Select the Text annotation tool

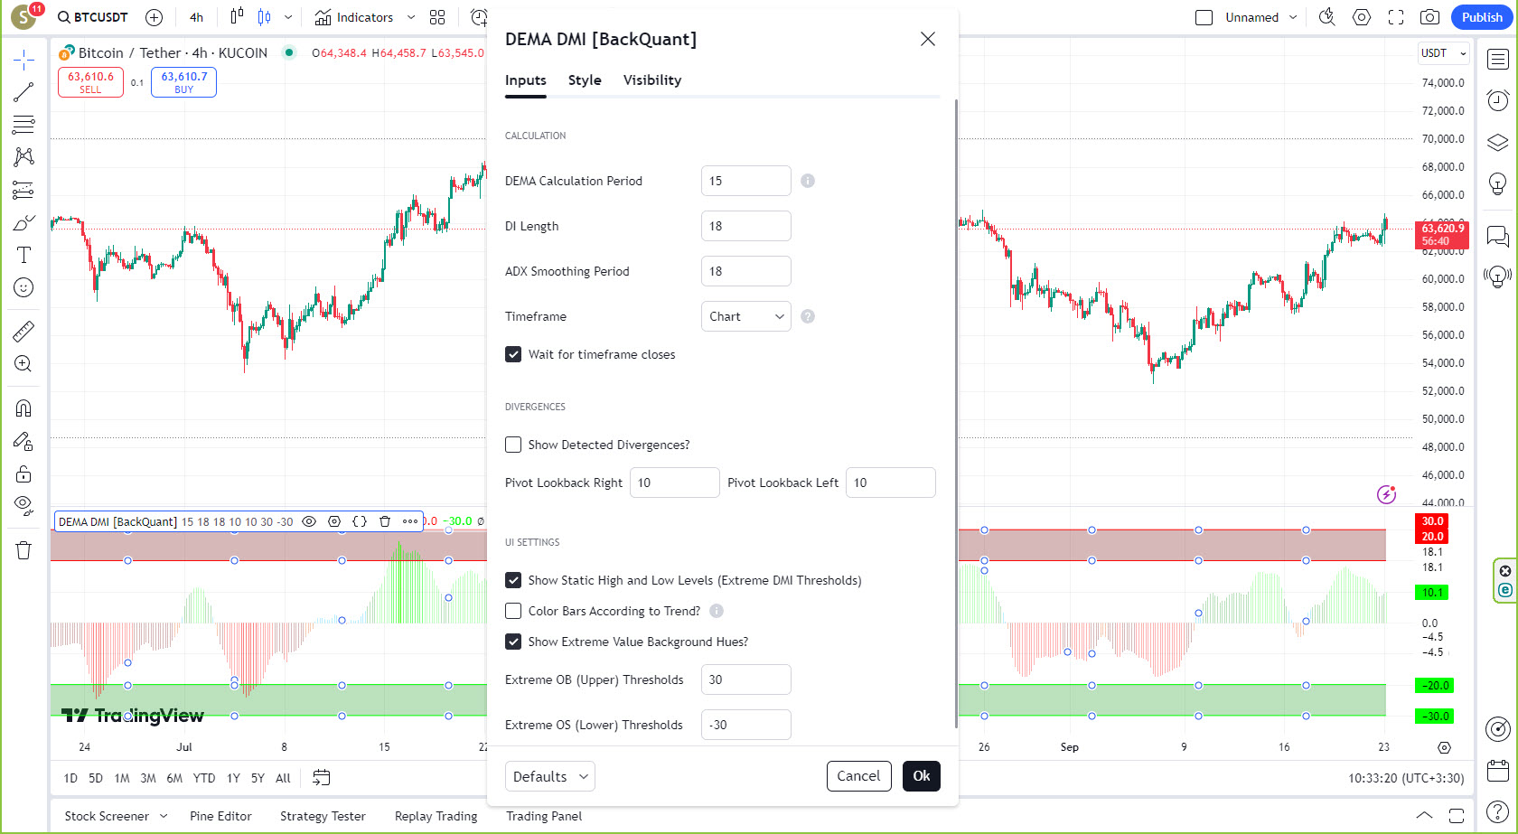point(23,255)
